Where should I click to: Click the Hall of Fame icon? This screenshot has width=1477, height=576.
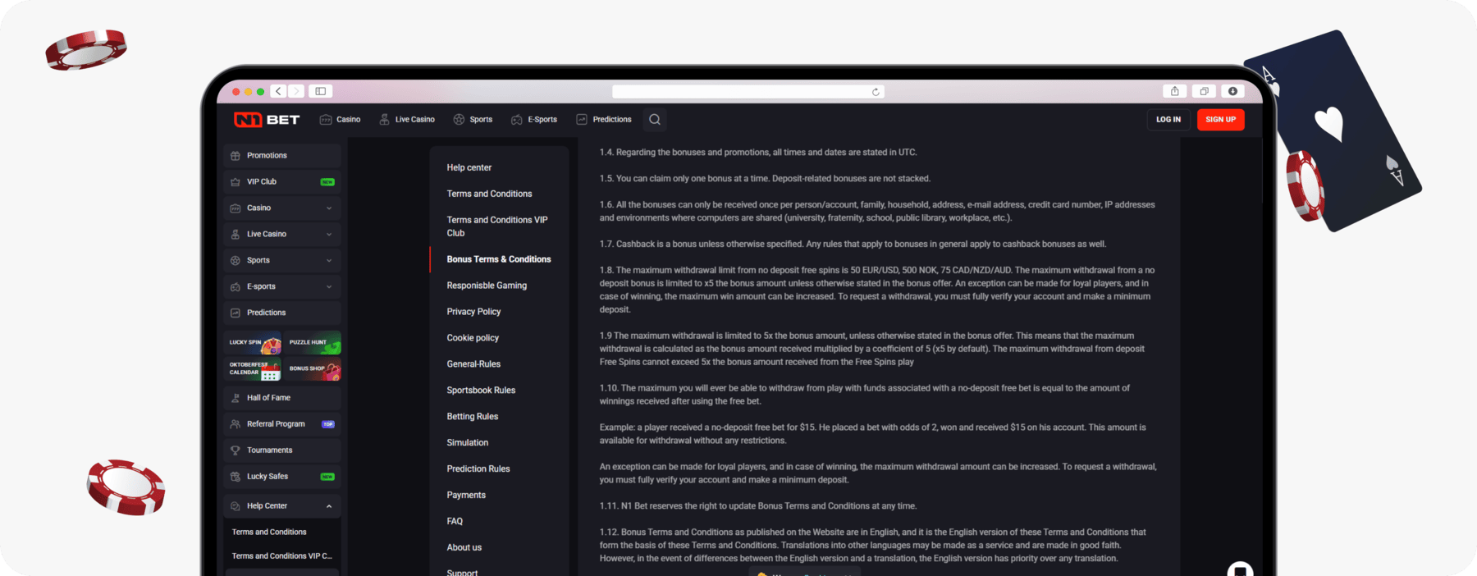tap(235, 398)
